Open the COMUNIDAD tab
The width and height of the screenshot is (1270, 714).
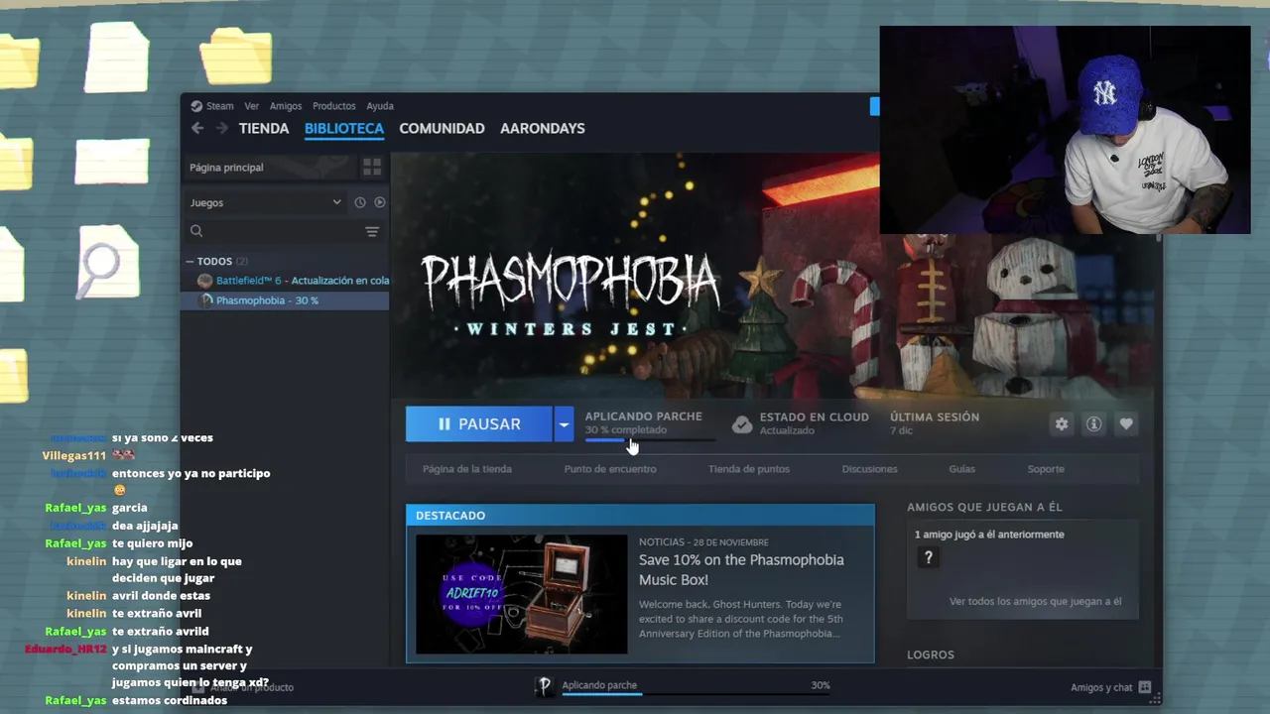click(442, 128)
